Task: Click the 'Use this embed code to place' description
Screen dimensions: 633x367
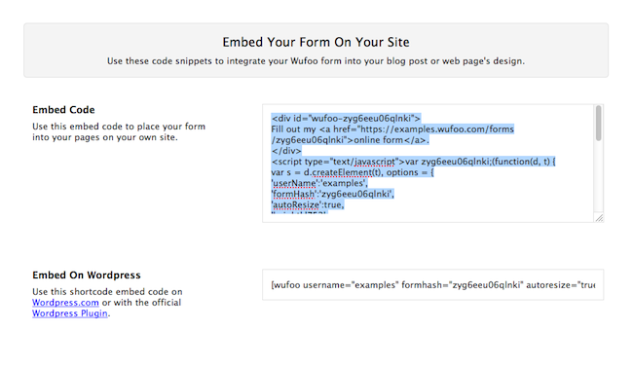Action: pos(119,131)
